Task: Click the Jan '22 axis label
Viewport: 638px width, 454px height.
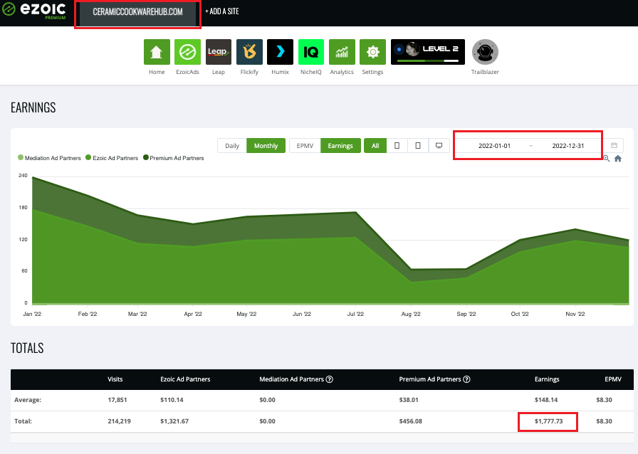Action: [x=32, y=314]
